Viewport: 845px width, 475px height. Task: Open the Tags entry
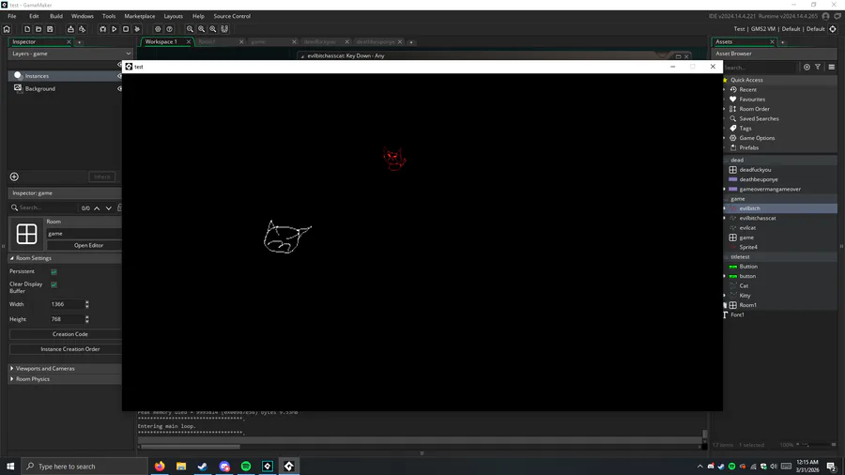(x=745, y=129)
